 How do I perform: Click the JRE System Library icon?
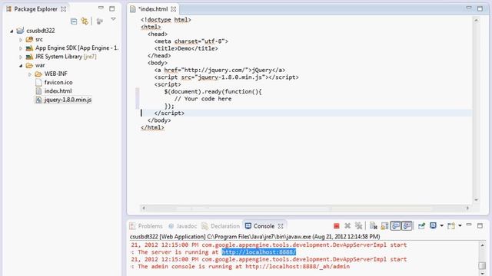[29, 57]
